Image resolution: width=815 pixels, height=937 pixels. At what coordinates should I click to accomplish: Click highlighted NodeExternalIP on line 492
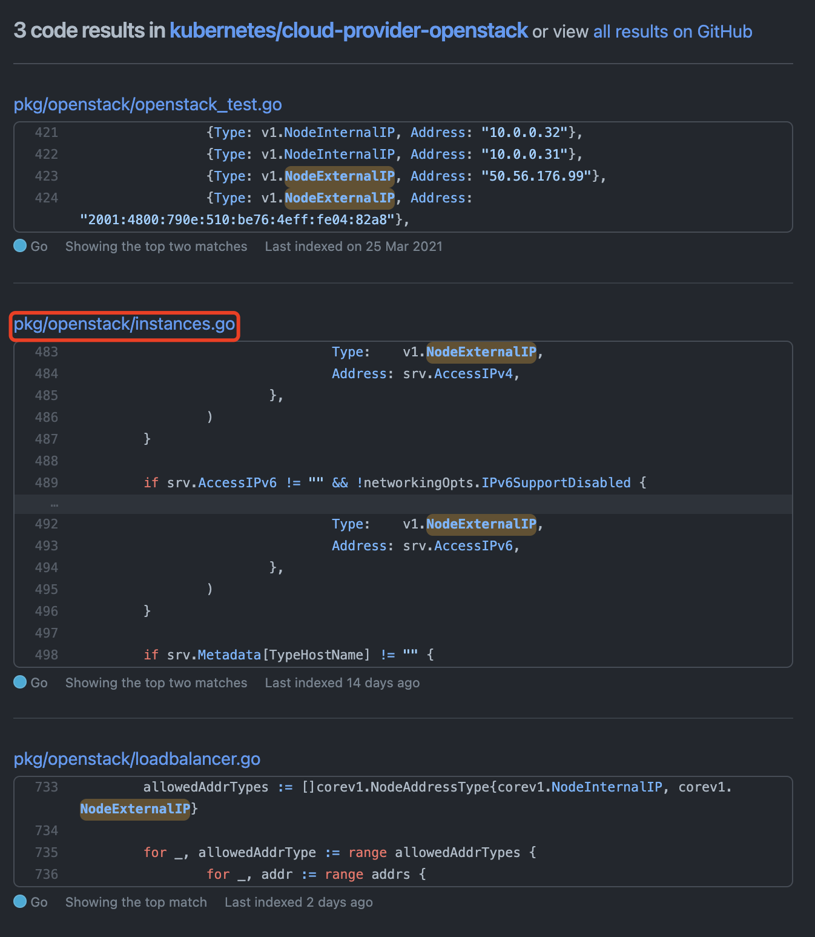pyautogui.click(x=481, y=524)
